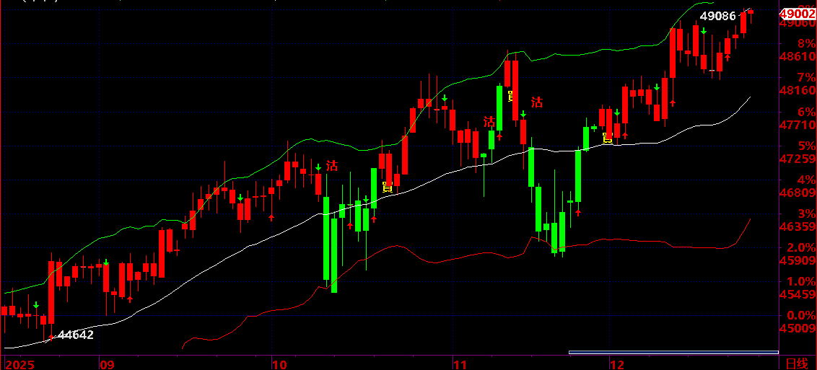Select the 12 month label on time axis
The image size is (817, 370).
click(617, 364)
